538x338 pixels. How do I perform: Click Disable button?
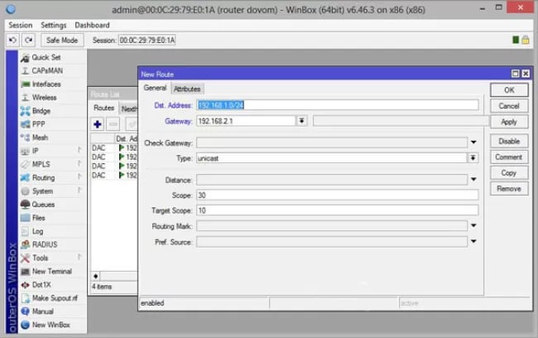pos(509,141)
